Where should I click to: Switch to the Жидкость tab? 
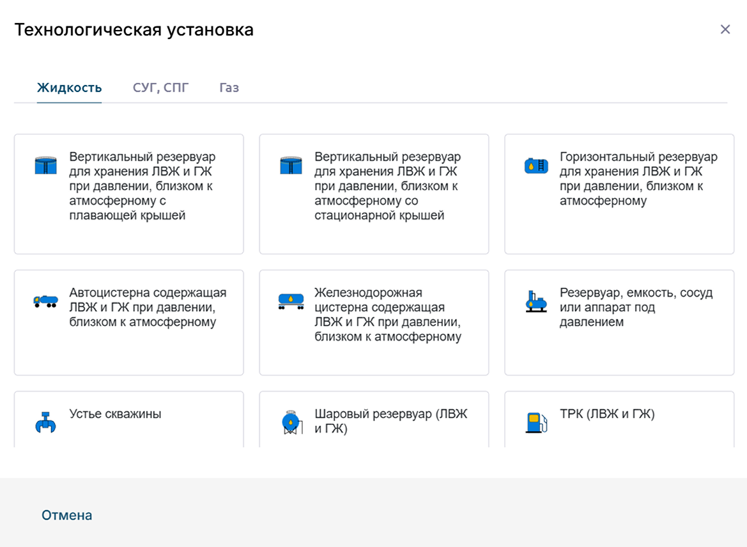(x=70, y=88)
